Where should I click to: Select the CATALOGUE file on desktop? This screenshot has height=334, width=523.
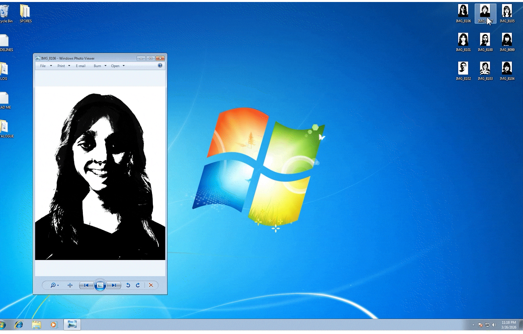tap(6, 128)
